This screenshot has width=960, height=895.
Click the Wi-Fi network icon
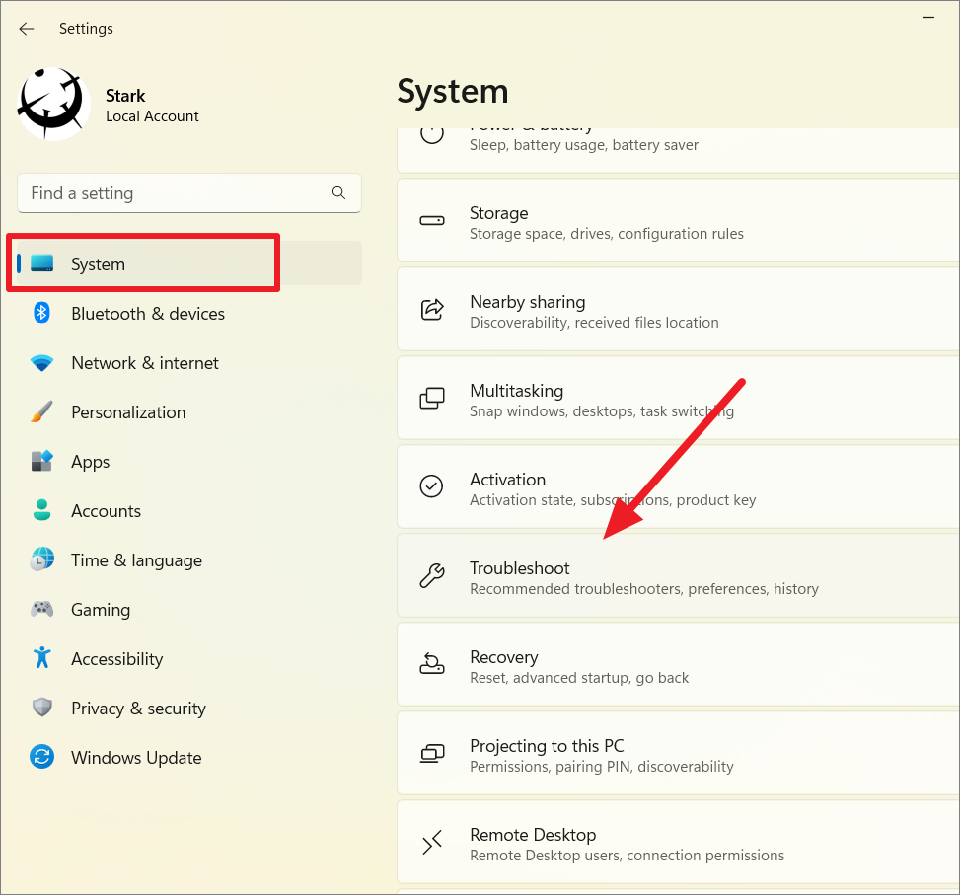tap(42, 363)
